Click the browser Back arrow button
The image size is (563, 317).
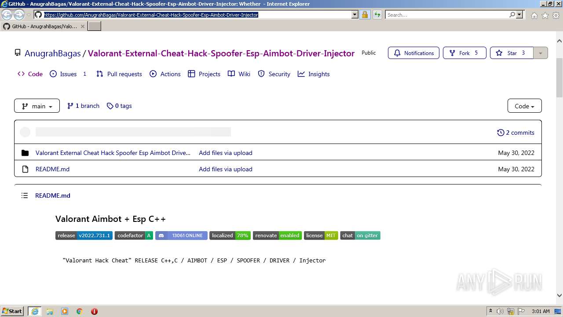pyautogui.click(x=7, y=15)
